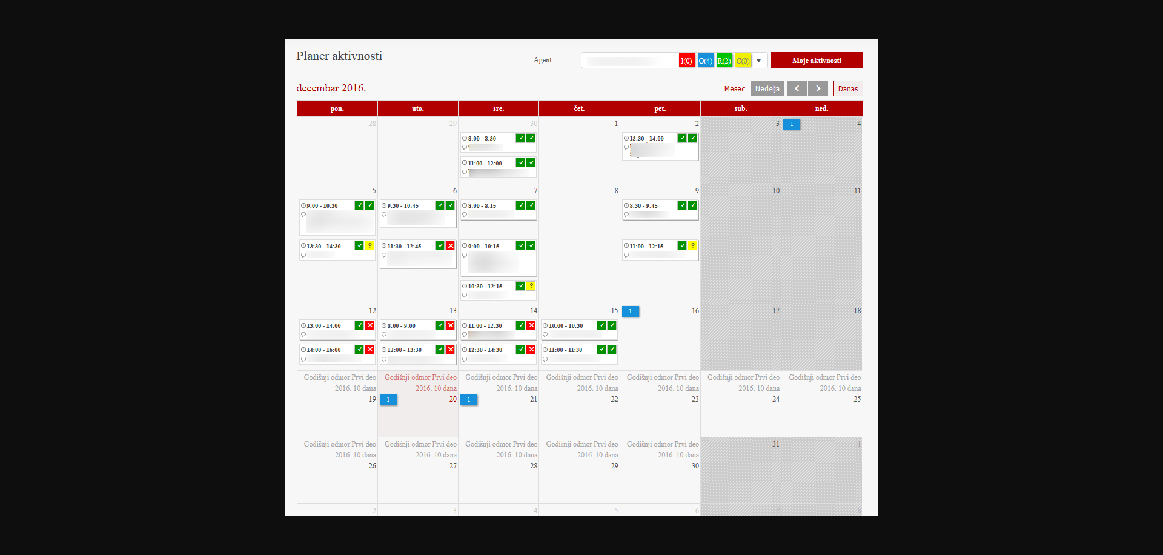Click the red X status icon on 11:30 - 12:45 event
Image resolution: width=1163 pixels, height=555 pixels.
point(450,245)
